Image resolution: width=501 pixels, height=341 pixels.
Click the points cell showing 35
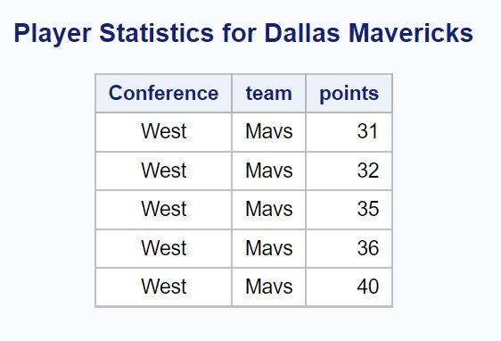click(349, 210)
